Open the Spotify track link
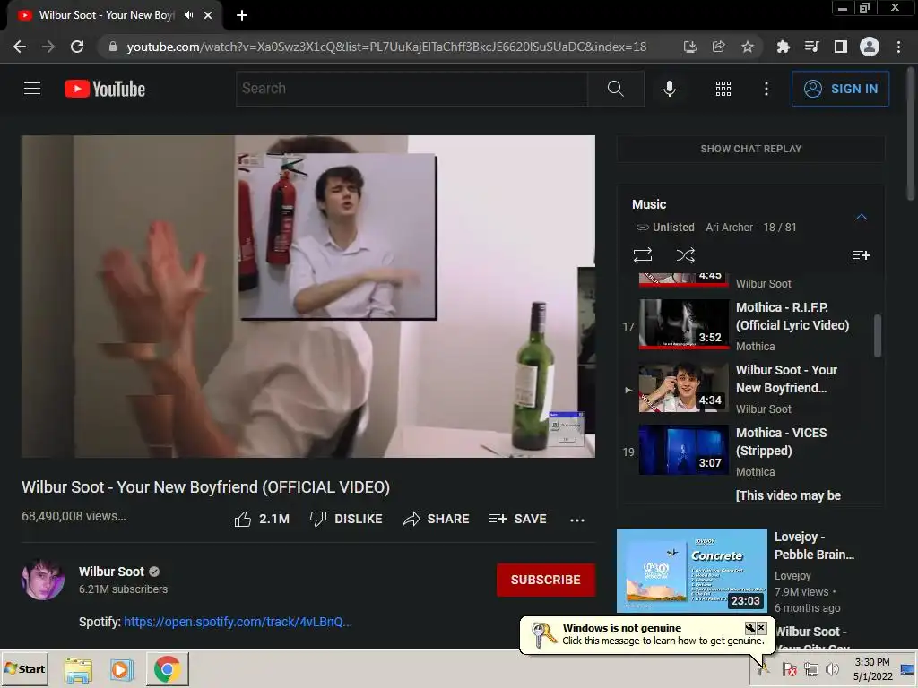 tap(238, 622)
